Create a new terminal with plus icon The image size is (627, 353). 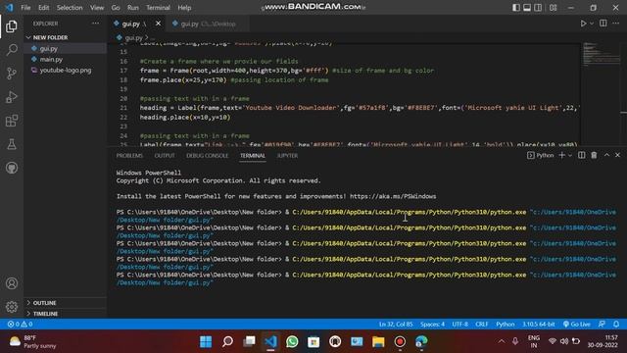[561, 155]
